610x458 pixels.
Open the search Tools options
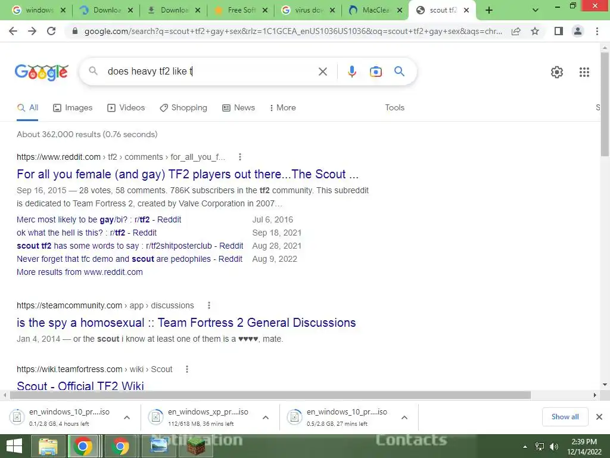(x=394, y=108)
